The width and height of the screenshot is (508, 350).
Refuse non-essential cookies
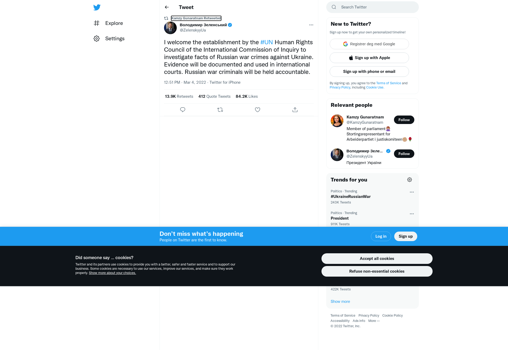[377, 271]
